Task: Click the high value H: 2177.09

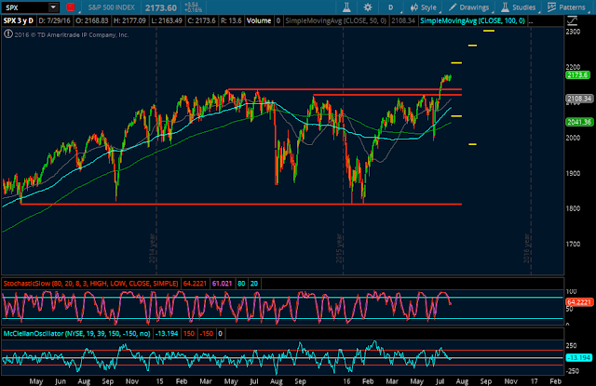Action: click(129, 20)
